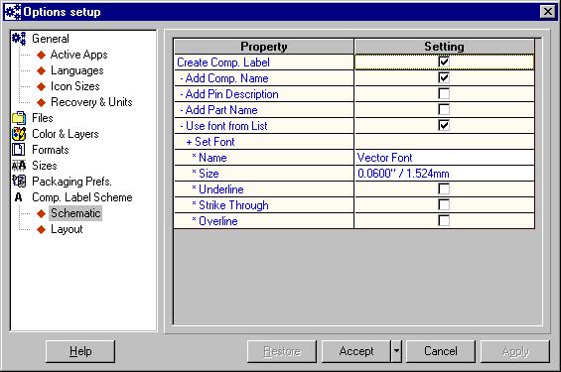Click the * Strike Through property label
Image resolution: width=561 pixels, height=372 pixels.
click(x=230, y=205)
